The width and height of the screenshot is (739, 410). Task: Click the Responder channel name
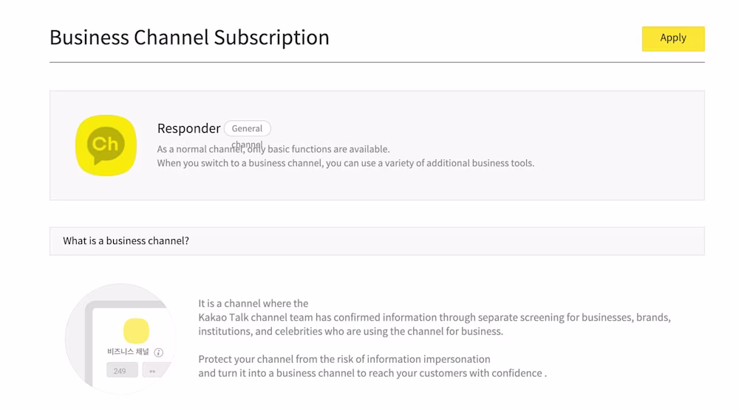(188, 128)
